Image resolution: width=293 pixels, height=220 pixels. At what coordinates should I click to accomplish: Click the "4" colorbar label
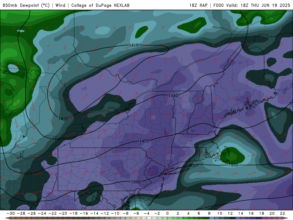188,213
